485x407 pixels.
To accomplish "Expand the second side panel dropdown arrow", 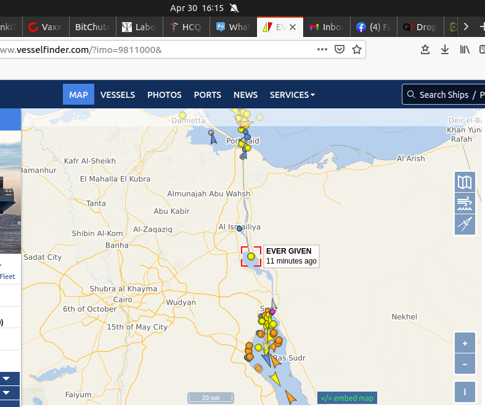I will pyautogui.click(x=6, y=393).
